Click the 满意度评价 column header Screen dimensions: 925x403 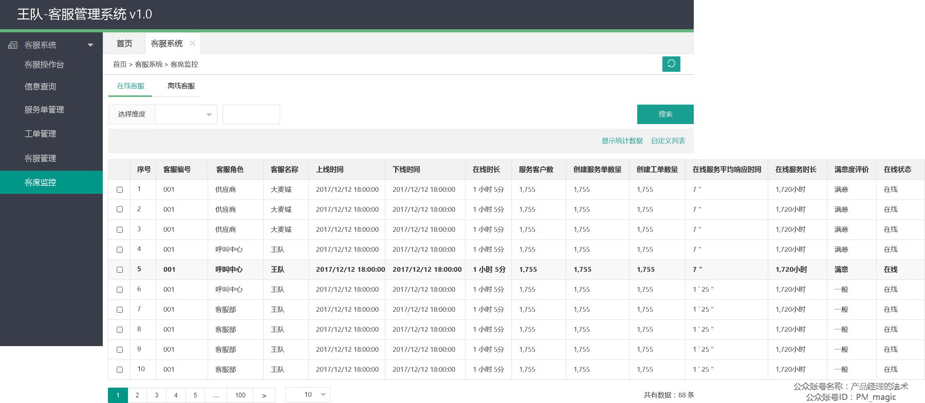[852, 170]
